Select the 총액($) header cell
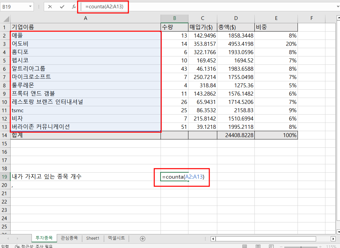The image size is (340, 248). [x=236, y=27]
